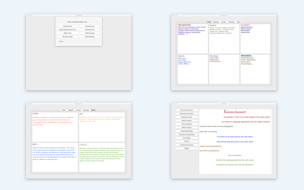Select BenchMarking in the starter dialog
304x190 pixels.
click(90, 36)
